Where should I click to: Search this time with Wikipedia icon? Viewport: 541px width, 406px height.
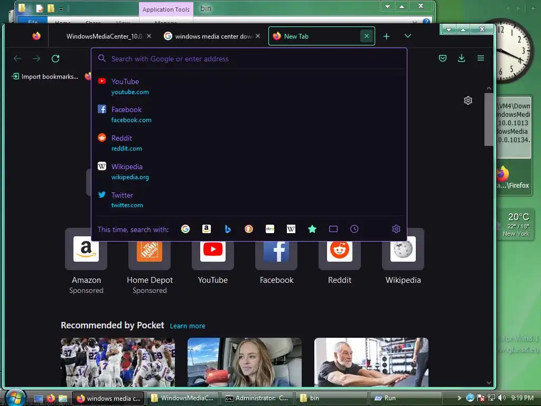tap(291, 229)
